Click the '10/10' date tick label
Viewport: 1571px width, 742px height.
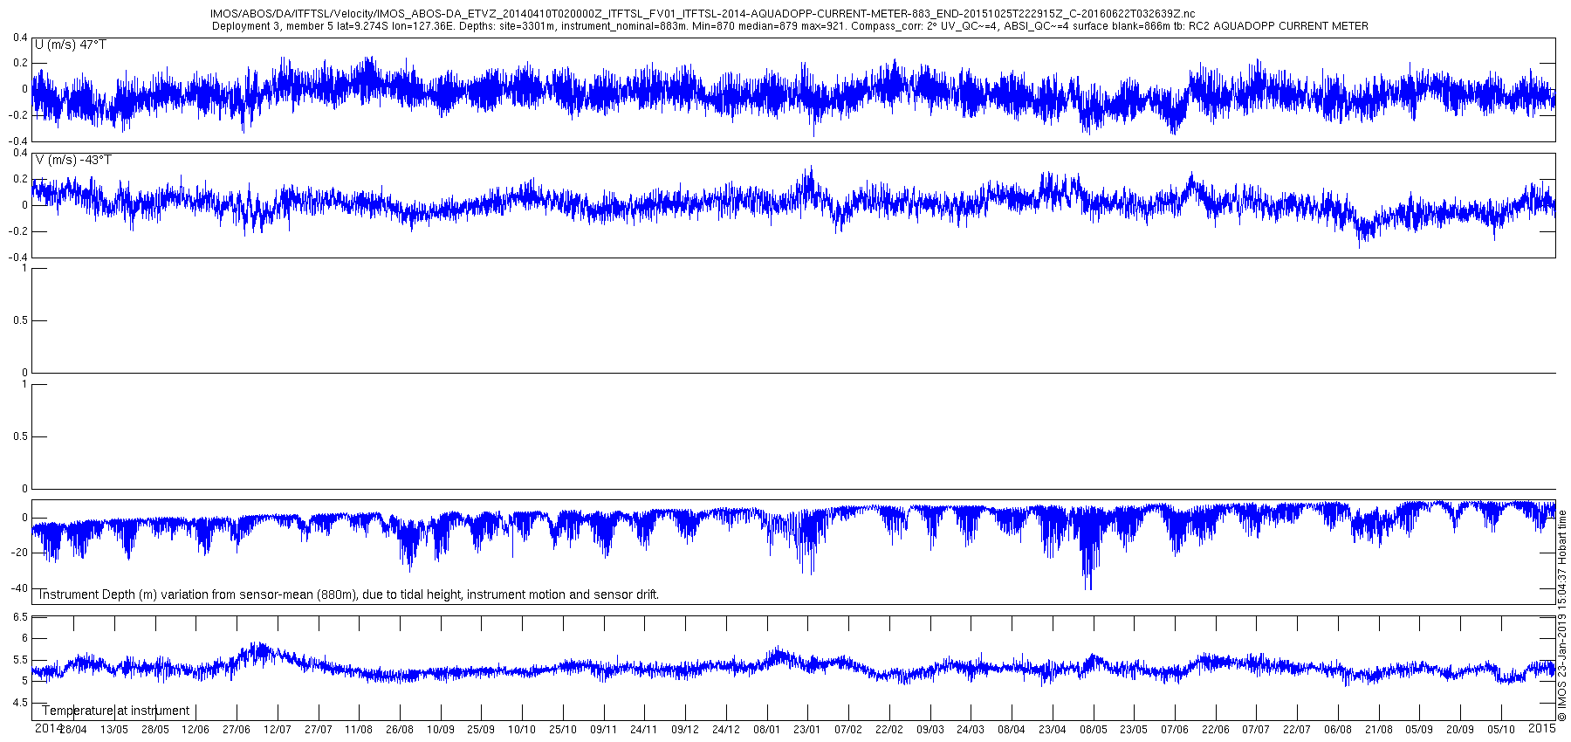522,730
